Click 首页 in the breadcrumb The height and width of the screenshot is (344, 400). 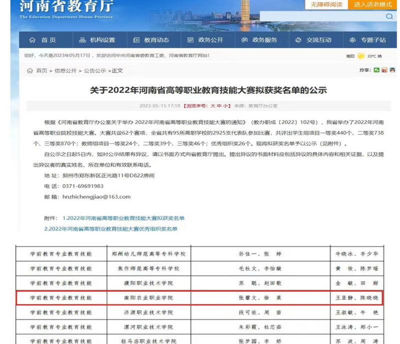(42, 70)
